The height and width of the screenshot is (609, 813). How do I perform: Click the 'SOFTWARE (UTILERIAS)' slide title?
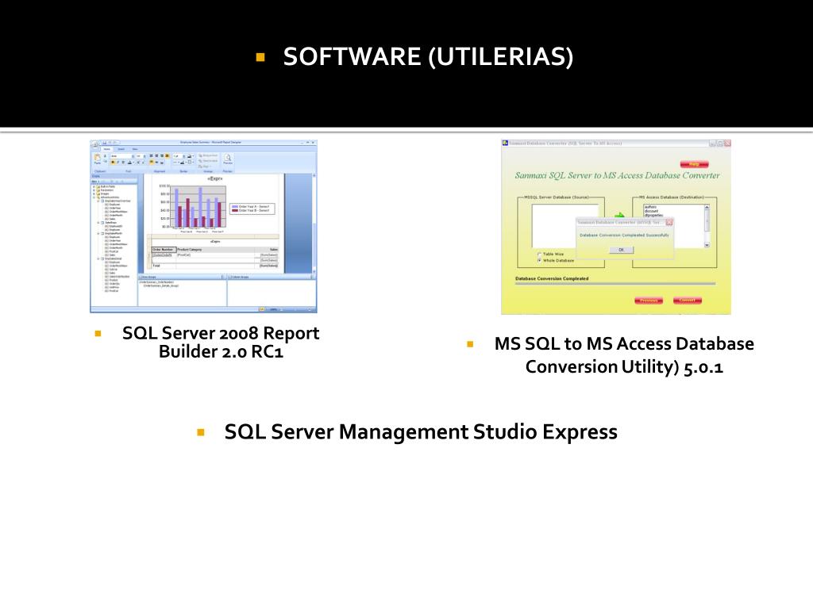pyautogui.click(x=428, y=56)
